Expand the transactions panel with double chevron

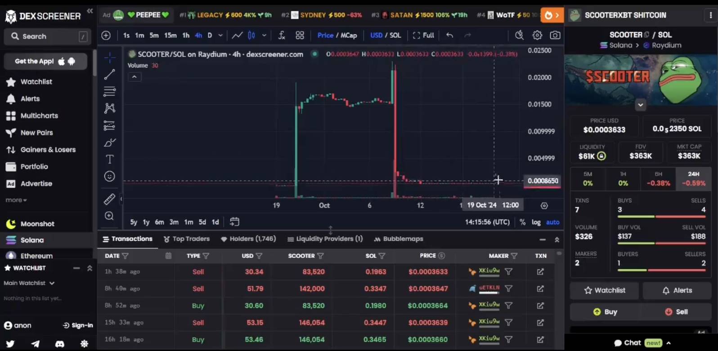tap(557, 239)
